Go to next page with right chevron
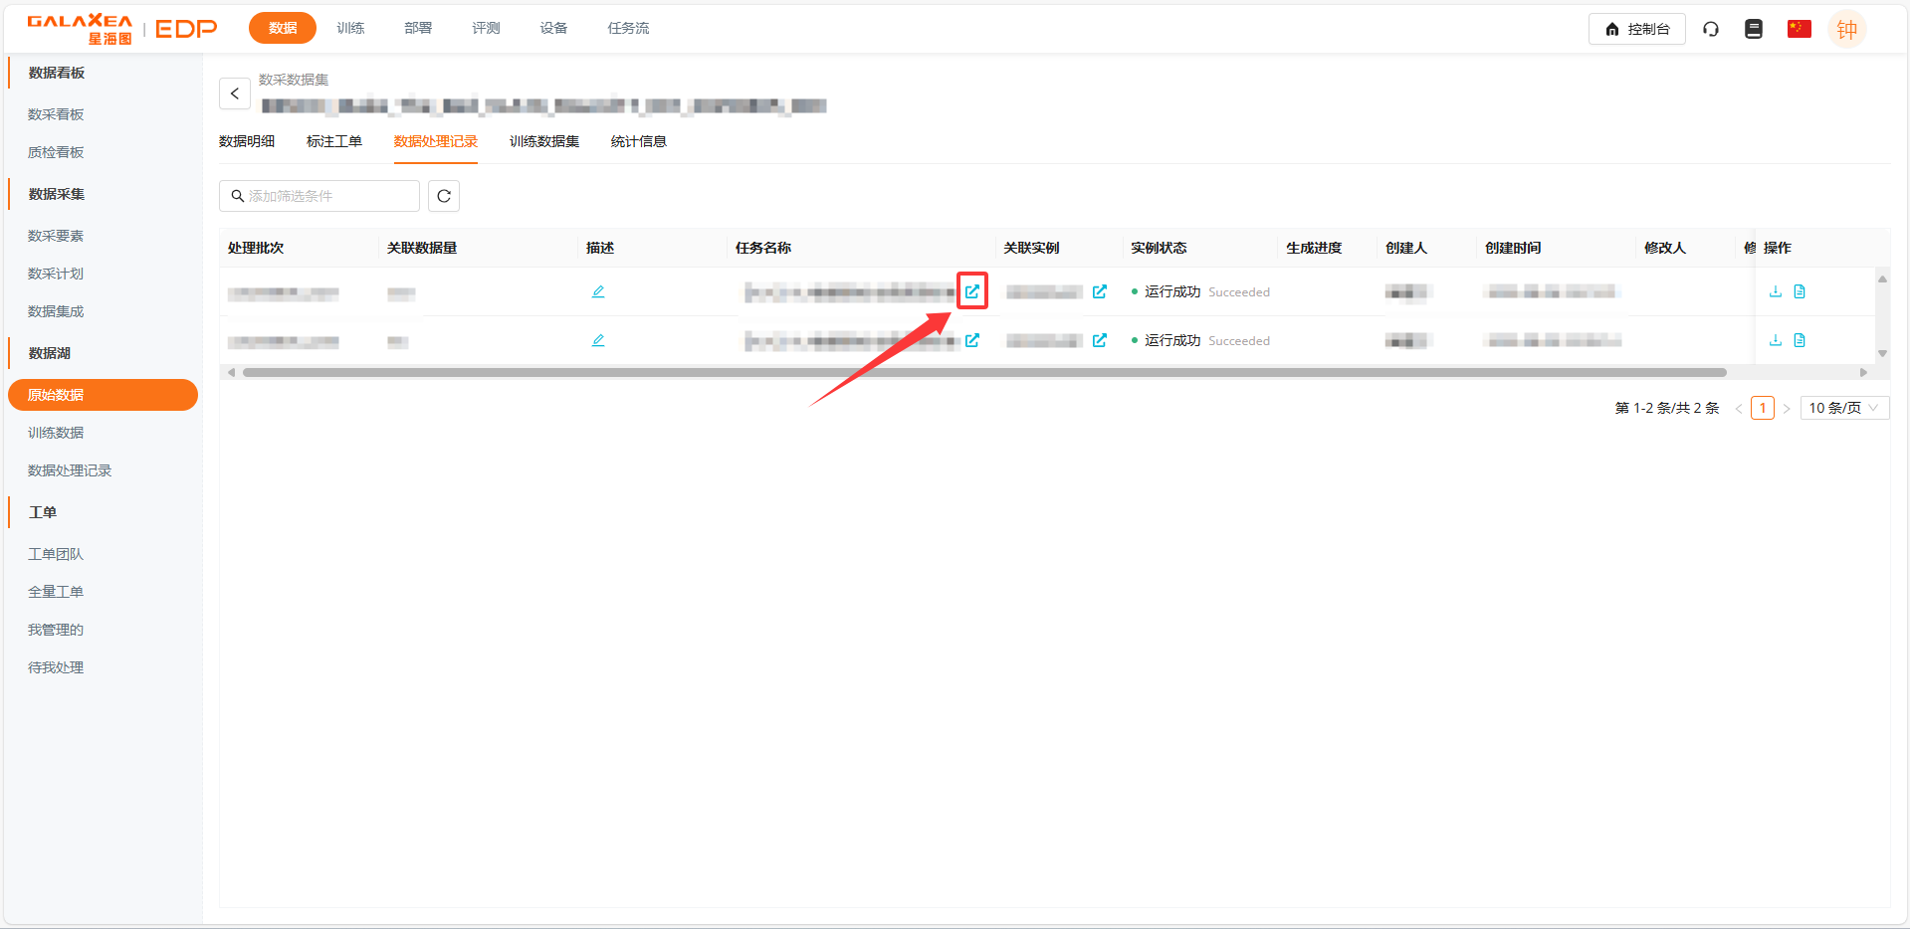Image resolution: width=1910 pixels, height=929 pixels. tap(1787, 409)
